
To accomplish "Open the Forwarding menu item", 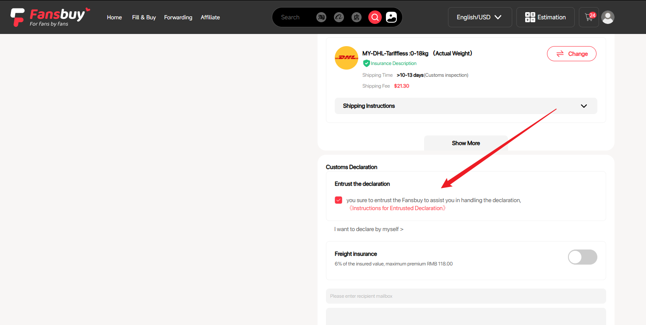I will pos(178,17).
